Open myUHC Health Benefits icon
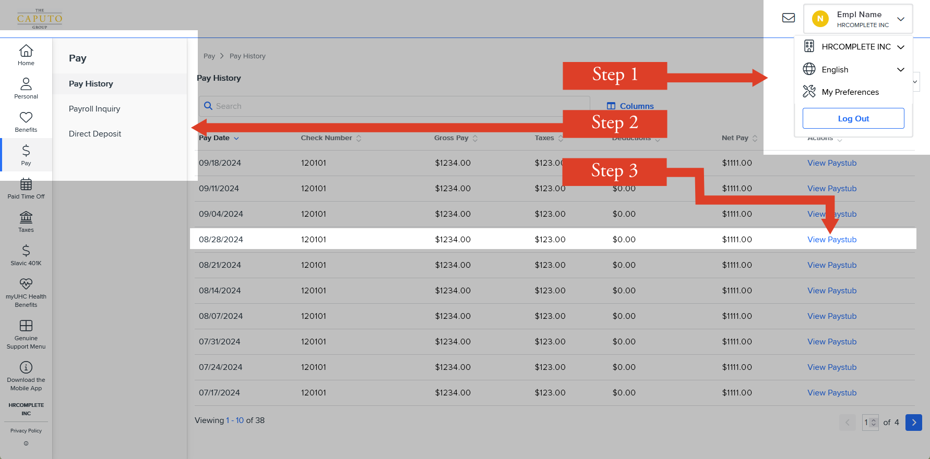Viewport: 930px width, 459px height. [x=26, y=284]
